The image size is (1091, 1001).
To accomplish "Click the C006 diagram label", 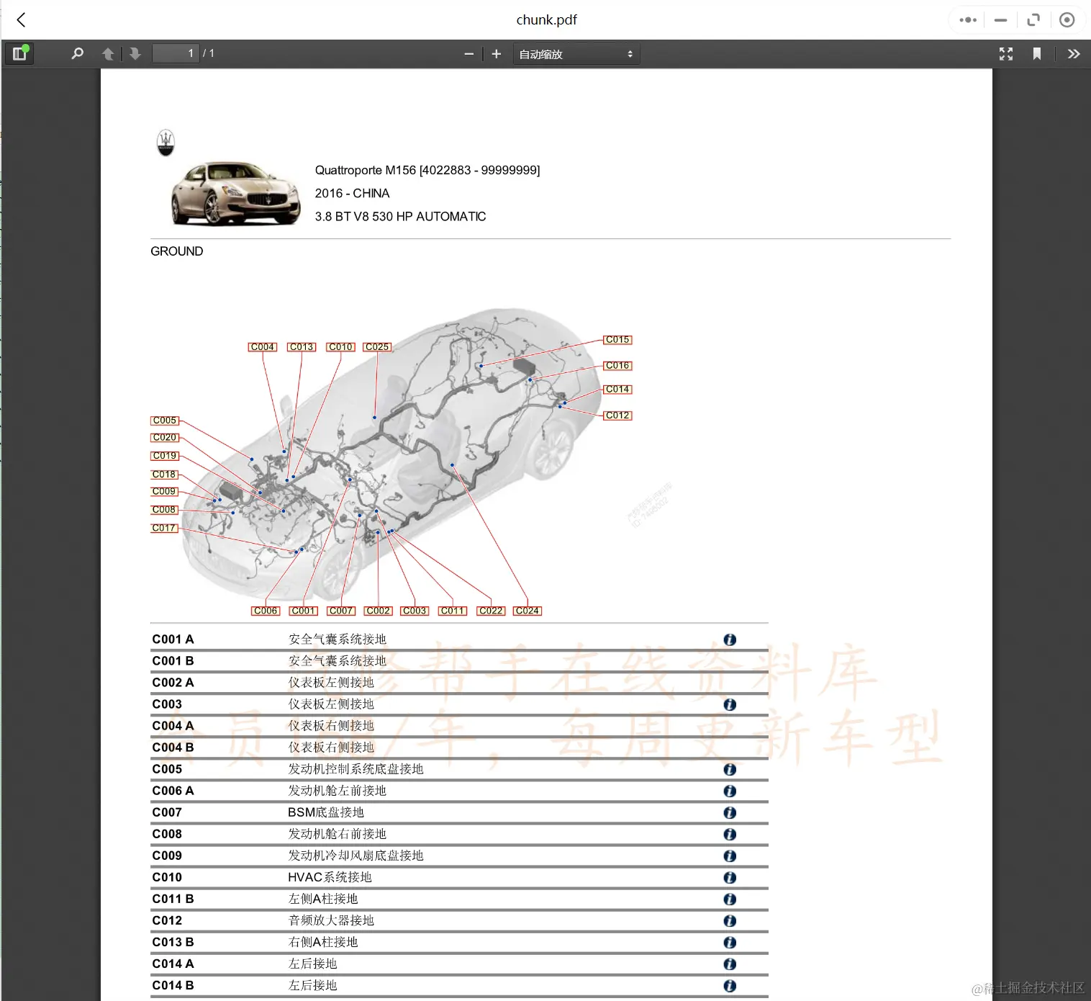I will (x=266, y=611).
